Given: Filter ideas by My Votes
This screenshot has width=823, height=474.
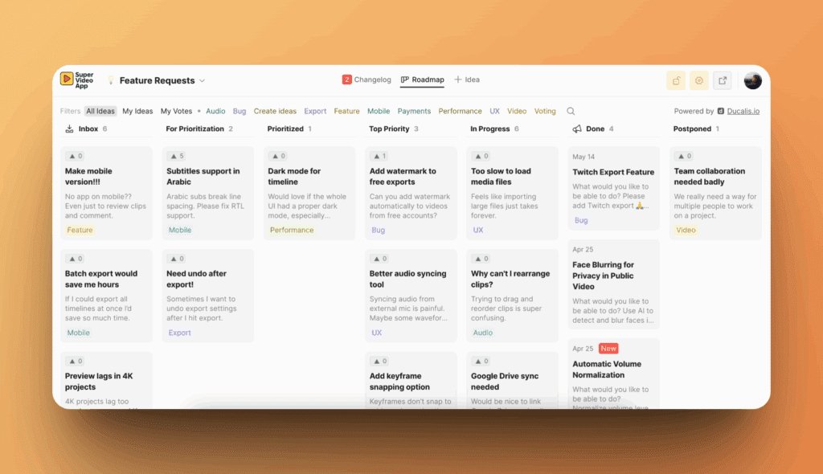Looking at the screenshot, I should click(x=176, y=112).
